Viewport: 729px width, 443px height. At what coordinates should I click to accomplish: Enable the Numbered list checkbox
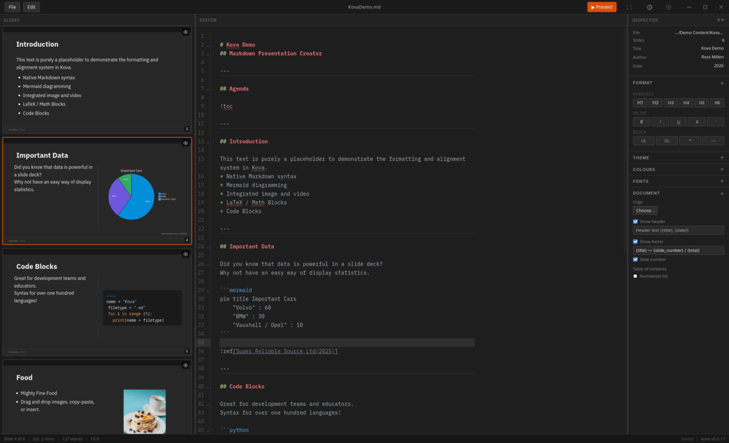[635, 276]
